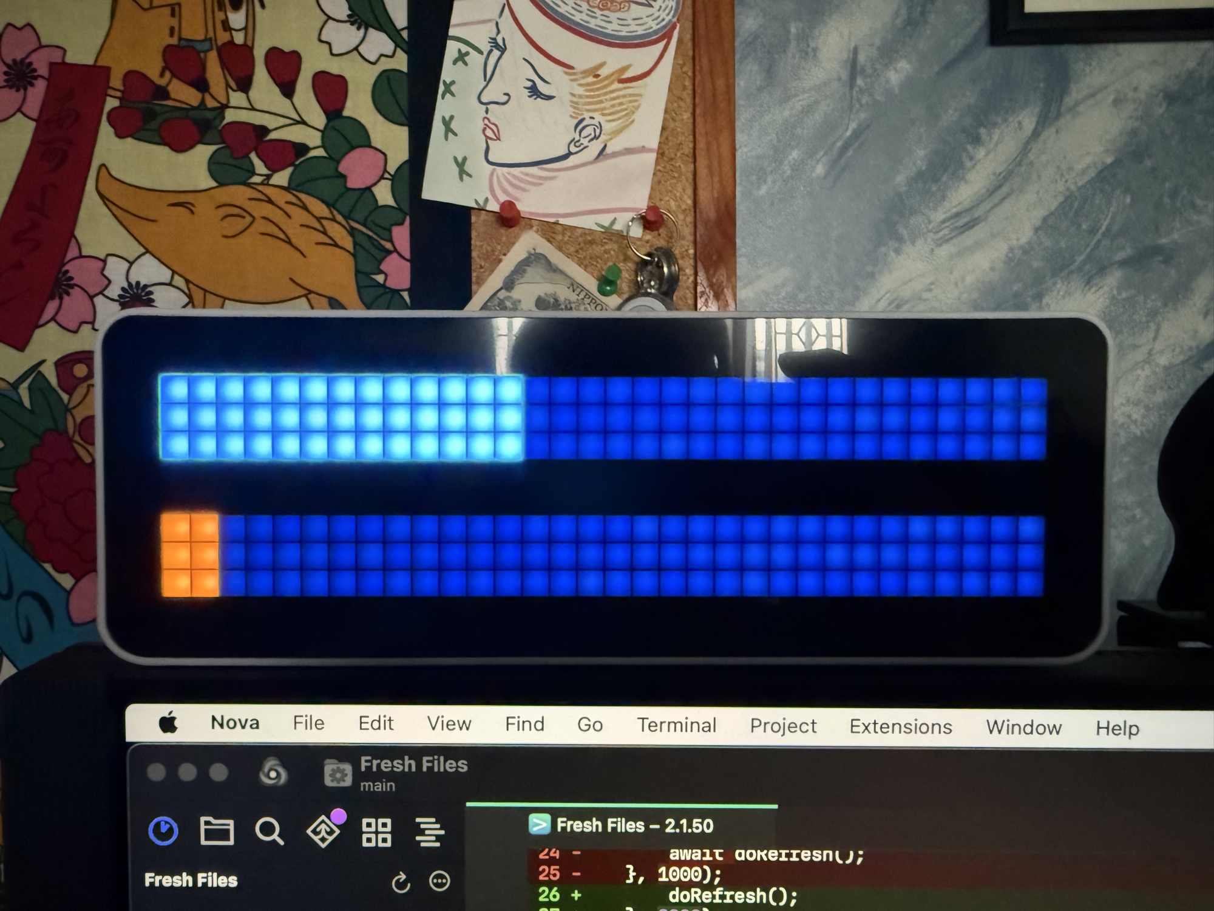Open the Git source control sidebar
The width and height of the screenshot is (1214, 911).
(x=323, y=831)
